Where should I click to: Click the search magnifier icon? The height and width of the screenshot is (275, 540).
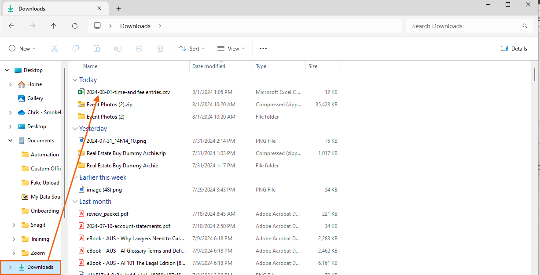click(525, 26)
